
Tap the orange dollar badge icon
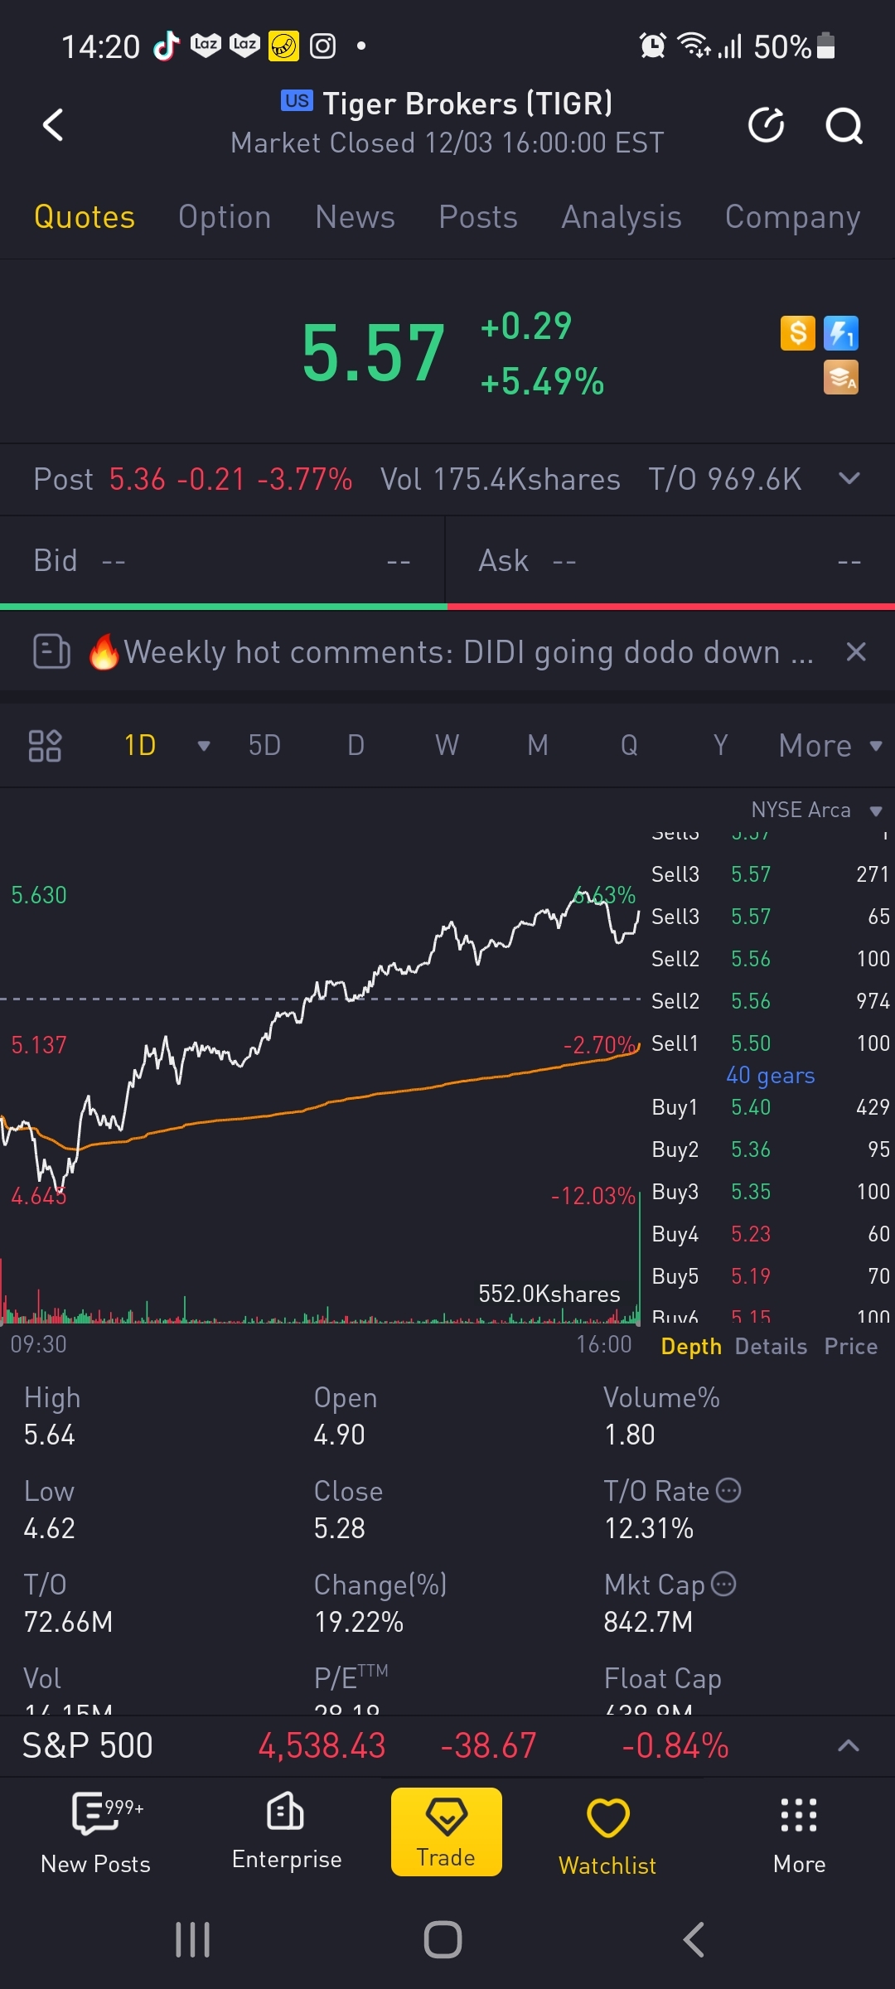pyautogui.click(x=798, y=333)
